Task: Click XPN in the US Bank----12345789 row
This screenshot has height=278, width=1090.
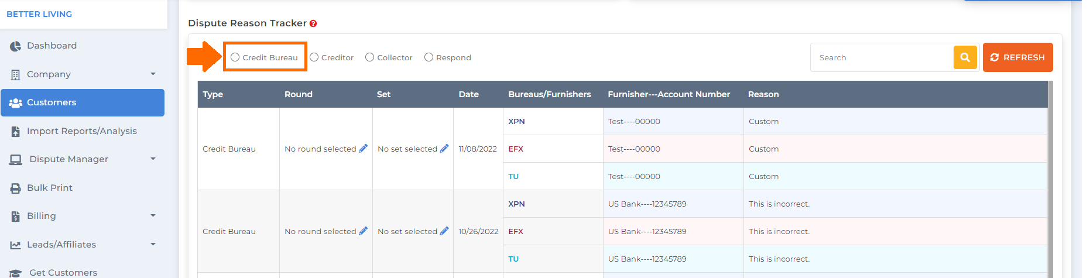Action: point(516,204)
